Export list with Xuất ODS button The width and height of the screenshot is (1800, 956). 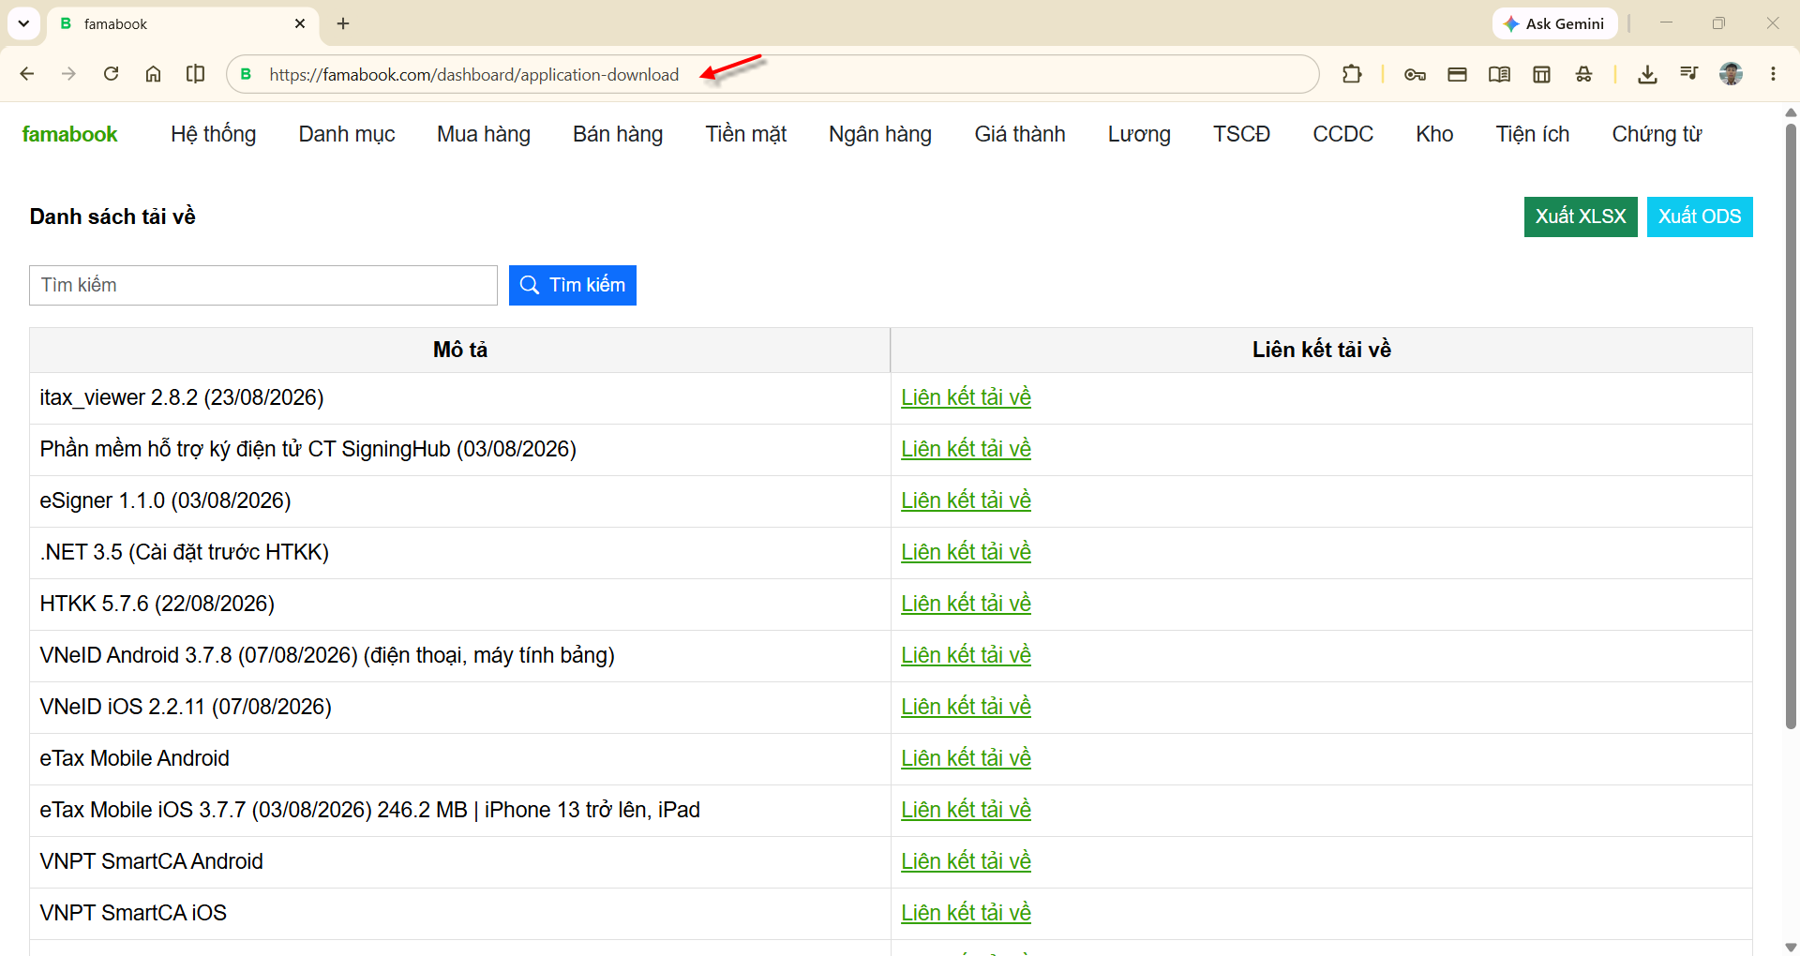click(1700, 217)
